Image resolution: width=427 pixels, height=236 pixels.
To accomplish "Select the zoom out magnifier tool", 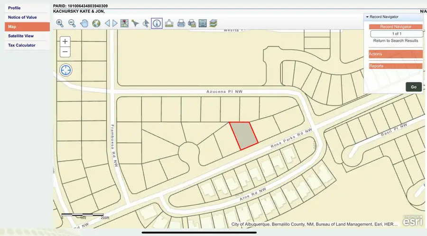I will pos(72,23).
